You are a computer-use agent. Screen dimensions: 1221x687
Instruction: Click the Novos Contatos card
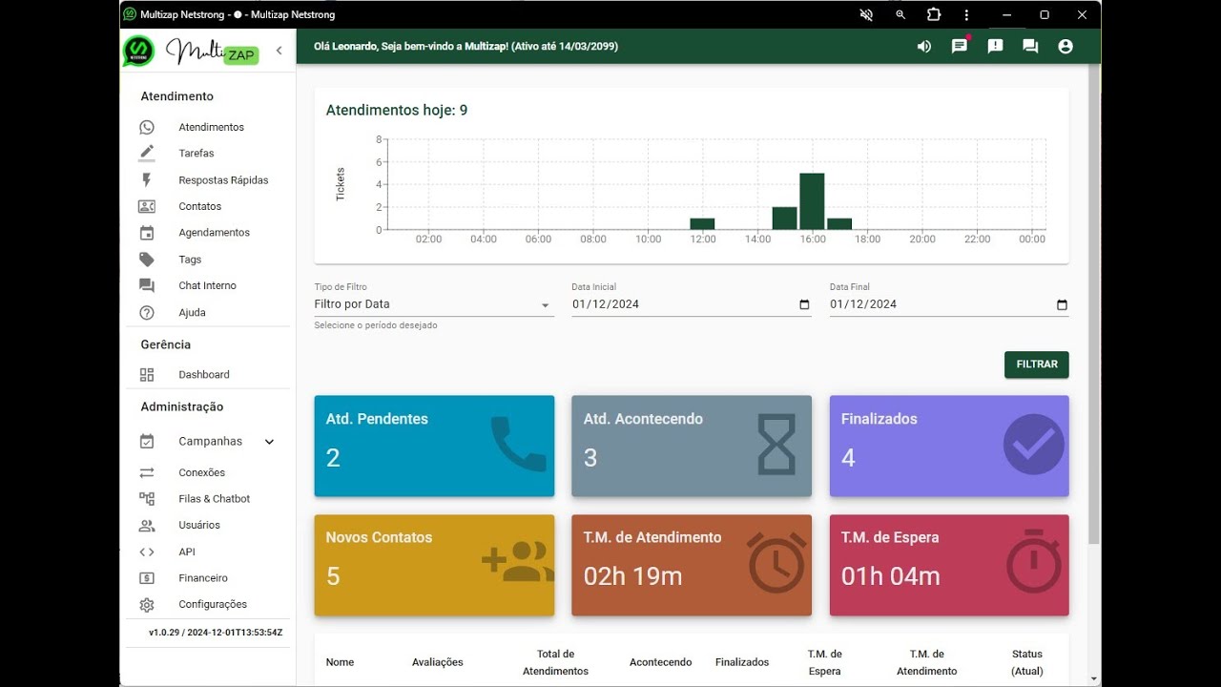[434, 565]
